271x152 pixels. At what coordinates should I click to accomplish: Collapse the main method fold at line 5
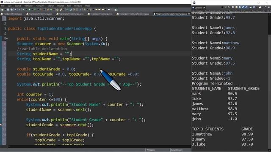click(7, 39)
